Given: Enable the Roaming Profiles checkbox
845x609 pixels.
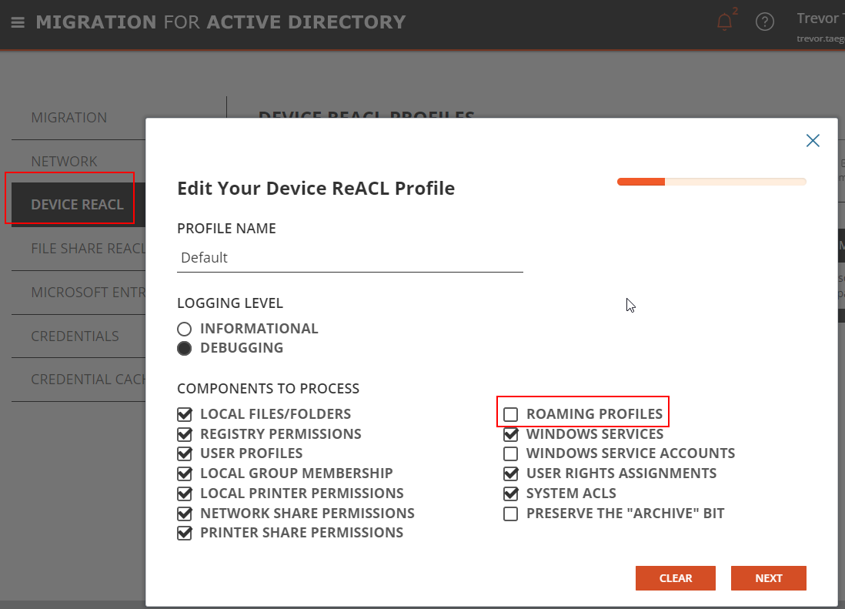Looking at the screenshot, I should click(x=510, y=413).
